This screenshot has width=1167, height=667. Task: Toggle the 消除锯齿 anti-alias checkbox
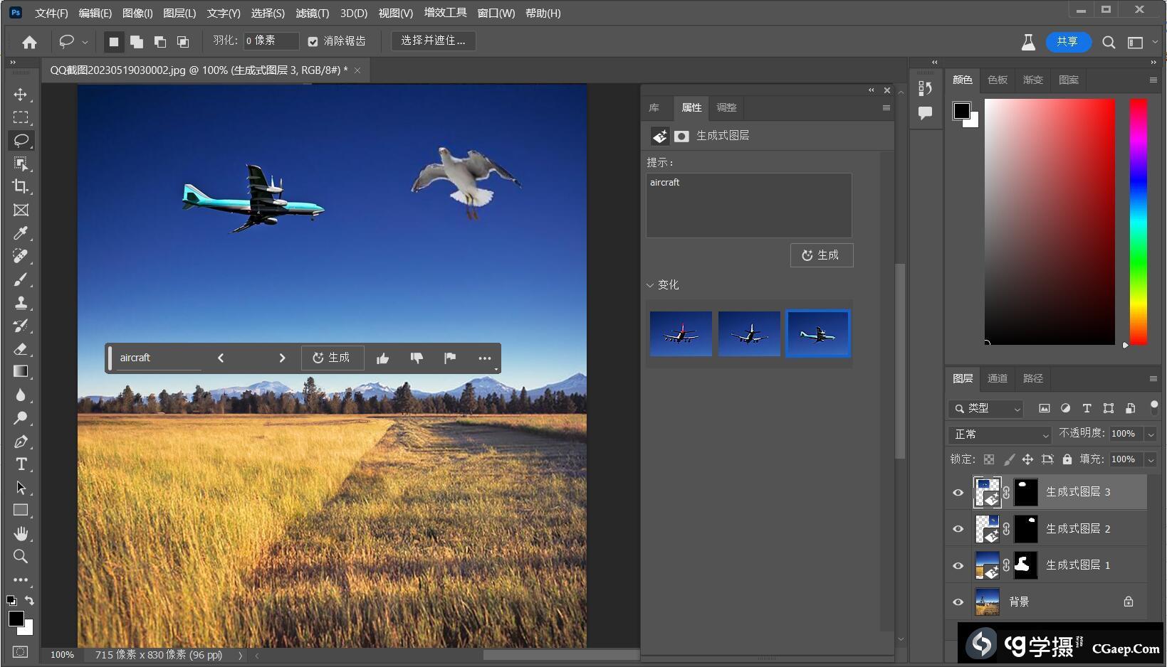click(313, 42)
